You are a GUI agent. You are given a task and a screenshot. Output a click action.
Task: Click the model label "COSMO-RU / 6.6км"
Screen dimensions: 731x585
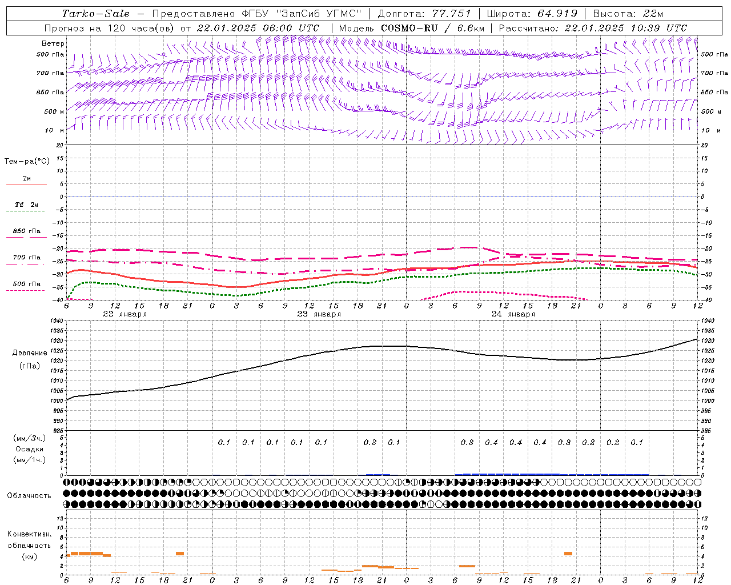click(x=432, y=28)
